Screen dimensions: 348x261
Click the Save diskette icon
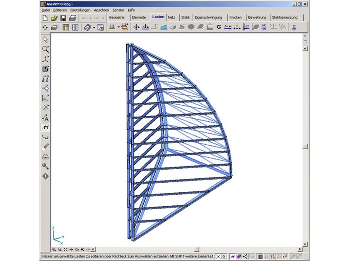point(64,18)
